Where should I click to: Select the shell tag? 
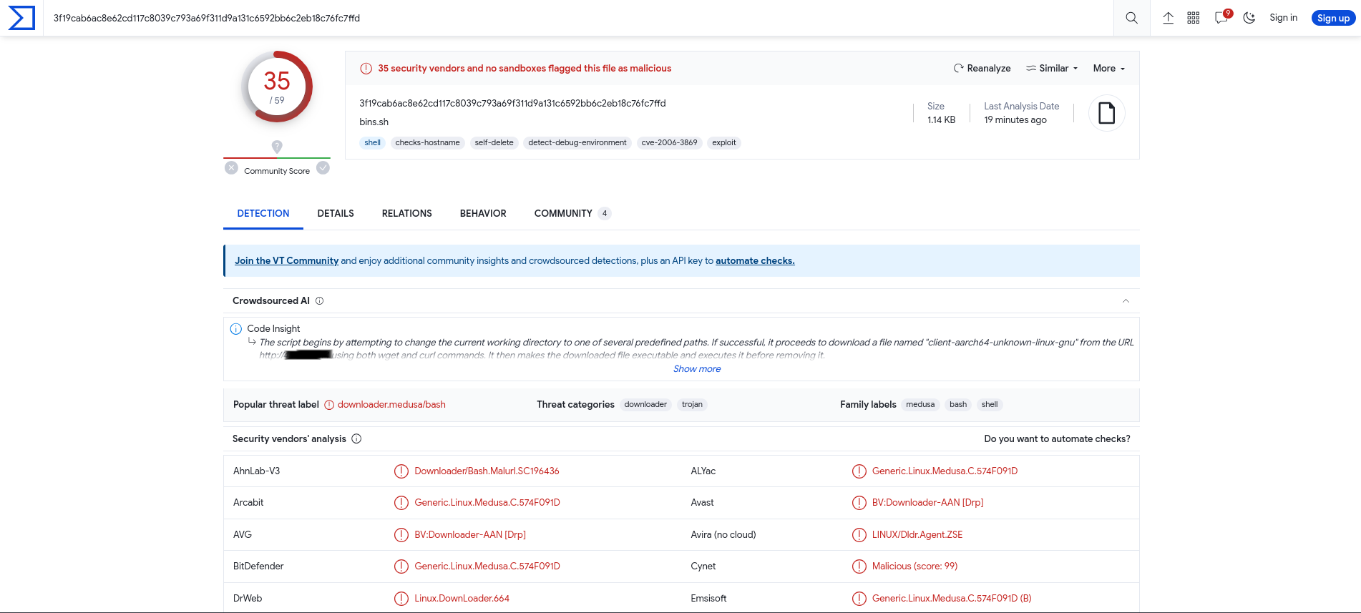point(372,143)
